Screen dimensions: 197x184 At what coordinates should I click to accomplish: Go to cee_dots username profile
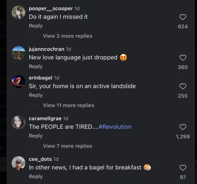tap(40, 159)
